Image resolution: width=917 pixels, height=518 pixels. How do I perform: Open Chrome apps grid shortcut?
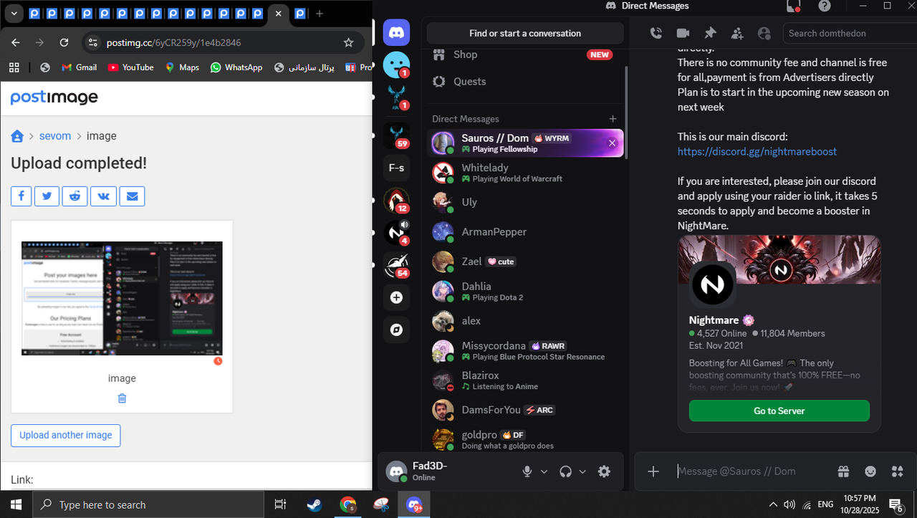(x=14, y=67)
